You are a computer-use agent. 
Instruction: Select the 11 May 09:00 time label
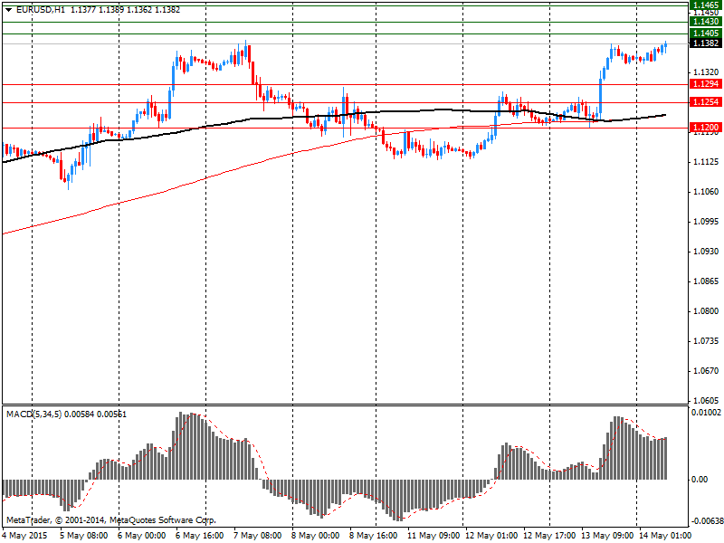[x=433, y=536]
